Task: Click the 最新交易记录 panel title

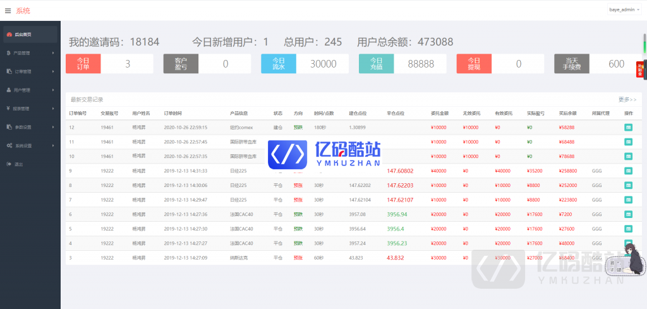Action: tap(87, 99)
